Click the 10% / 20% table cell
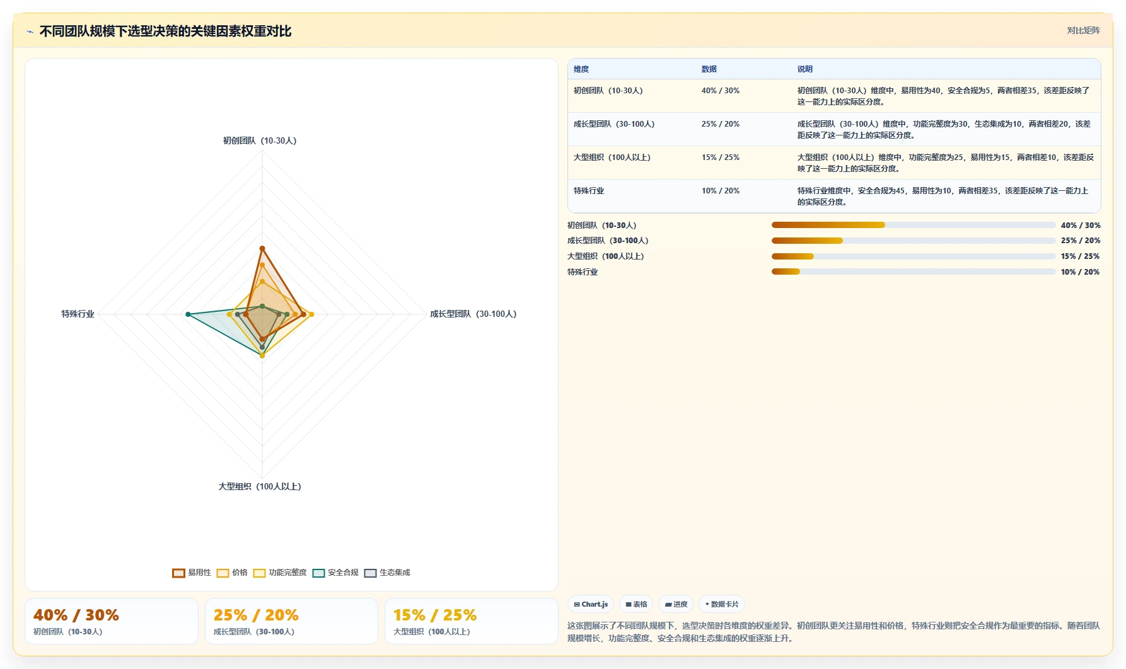The width and height of the screenshot is (1126, 669). click(721, 191)
